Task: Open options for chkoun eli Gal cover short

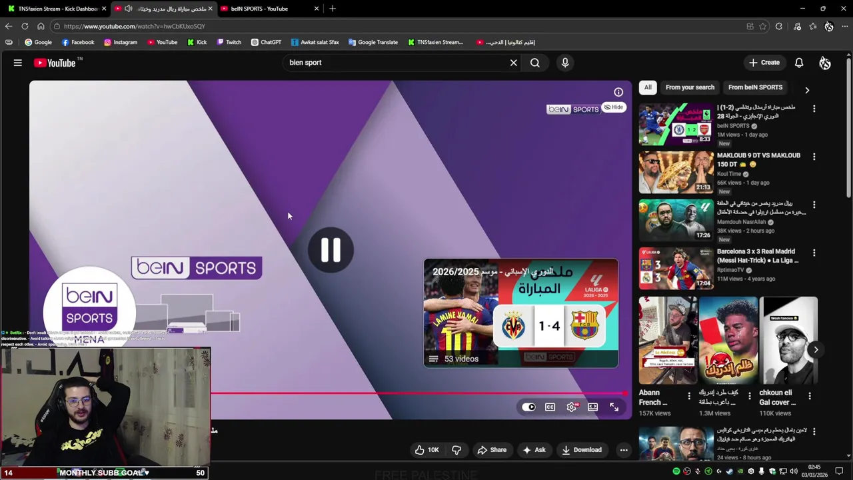Action: pyautogui.click(x=810, y=396)
